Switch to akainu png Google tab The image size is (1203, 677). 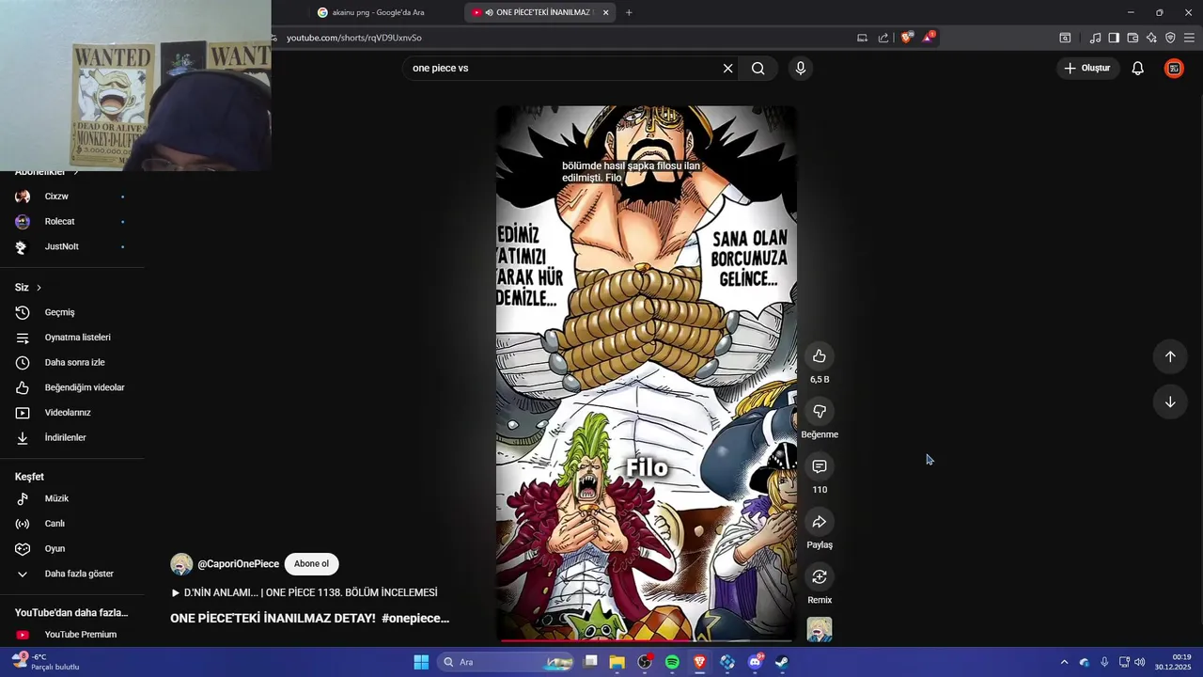coord(378,12)
